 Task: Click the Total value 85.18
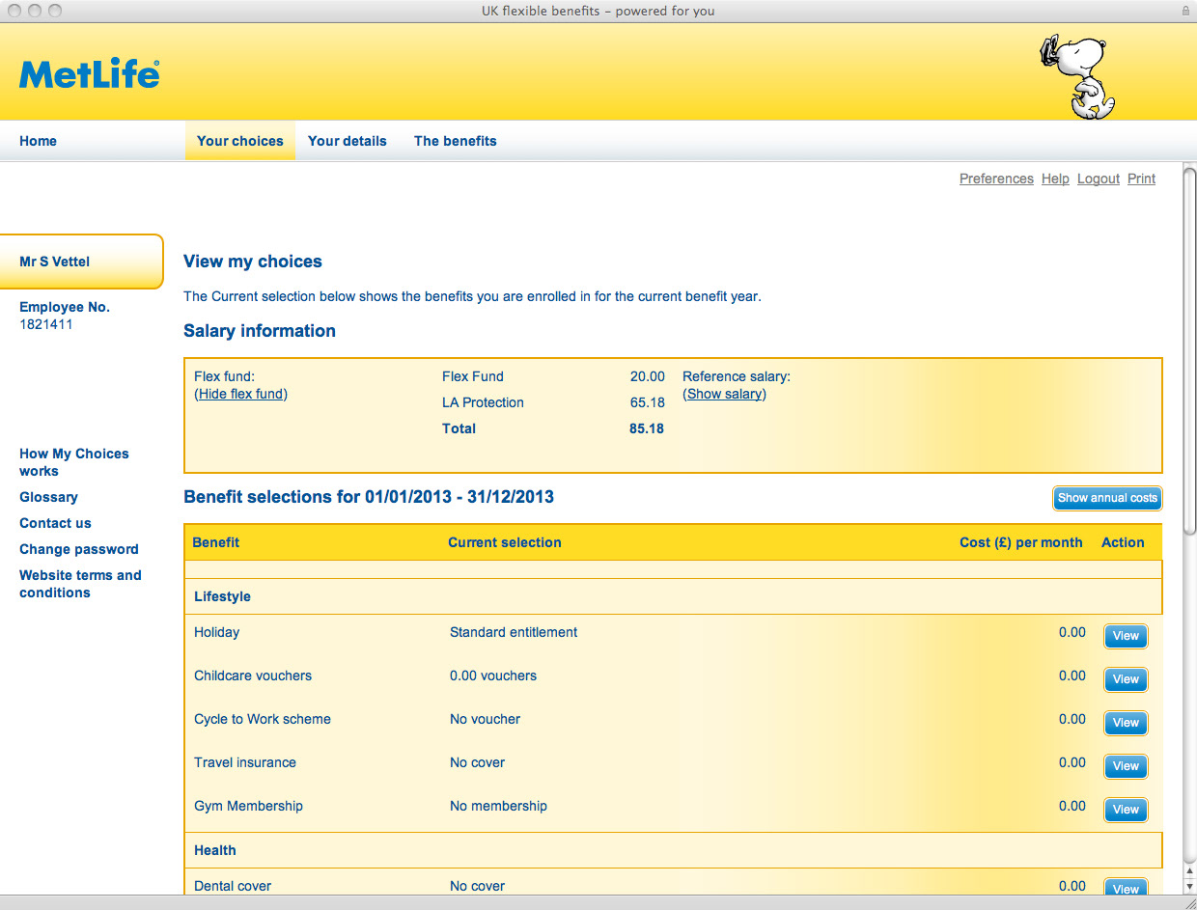(x=647, y=428)
